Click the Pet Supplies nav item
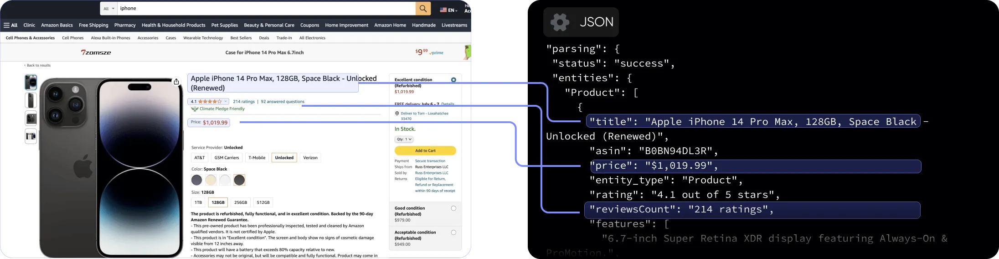The height and width of the screenshot is (259, 999). [x=225, y=25]
